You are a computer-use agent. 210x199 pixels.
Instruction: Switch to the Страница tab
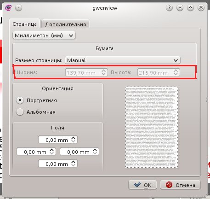pyautogui.click(x=24, y=24)
